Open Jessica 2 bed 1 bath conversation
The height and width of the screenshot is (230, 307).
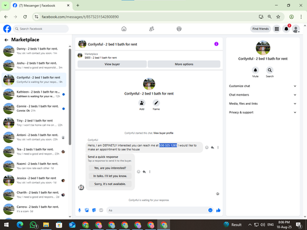[x=34, y=180]
